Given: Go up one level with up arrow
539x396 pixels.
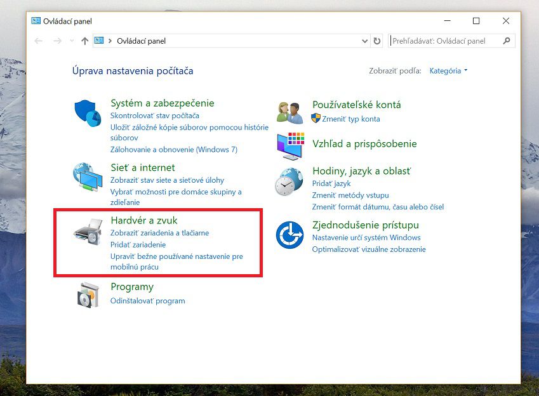Looking at the screenshot, I should 84,41.
